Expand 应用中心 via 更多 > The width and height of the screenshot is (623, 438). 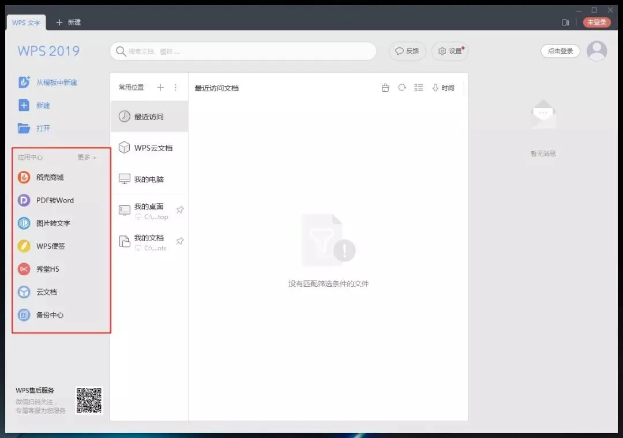(x=87, y=158)
